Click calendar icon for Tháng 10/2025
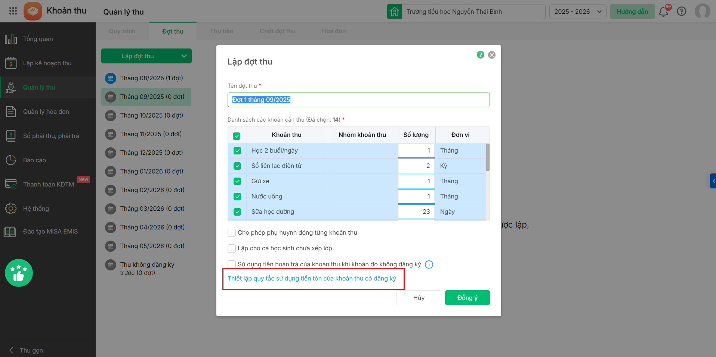Screen dimensions: 716x357 point(111,116)
